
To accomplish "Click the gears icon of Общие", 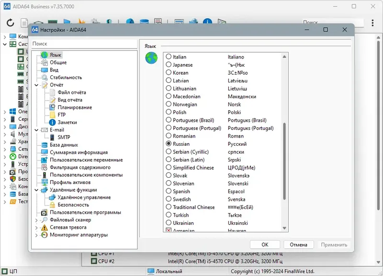I will point(44,63).
